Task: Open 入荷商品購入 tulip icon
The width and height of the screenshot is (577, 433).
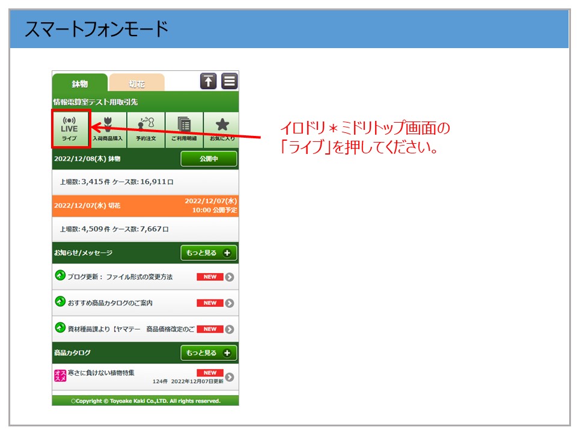Action: click(108, 129)
